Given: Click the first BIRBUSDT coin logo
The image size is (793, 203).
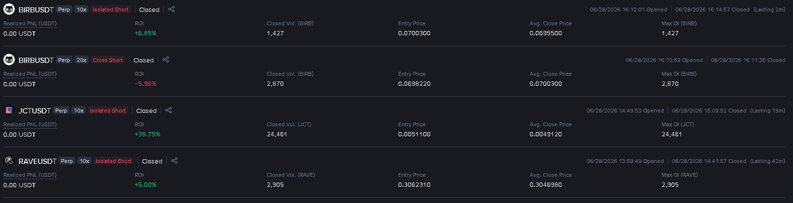Looking at the screenshot, I should point(9,9).
